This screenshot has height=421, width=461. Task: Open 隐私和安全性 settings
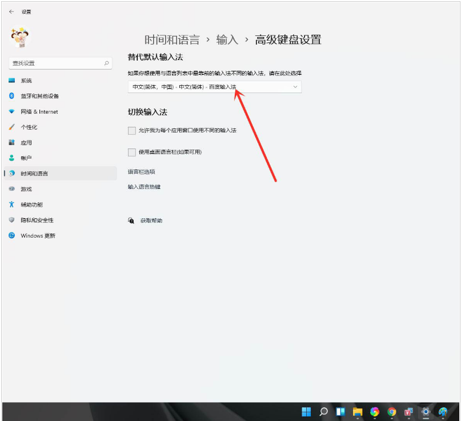[61, 220]
